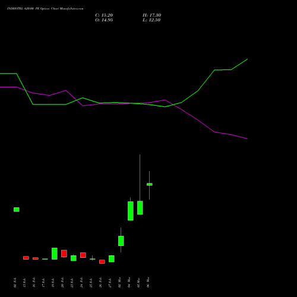Select the small red candle above 16 Feb
This screenshot has width=297, height=297.
[x=36, y=258]
